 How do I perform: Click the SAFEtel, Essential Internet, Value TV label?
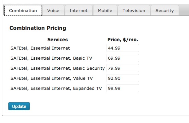point(52,78)
